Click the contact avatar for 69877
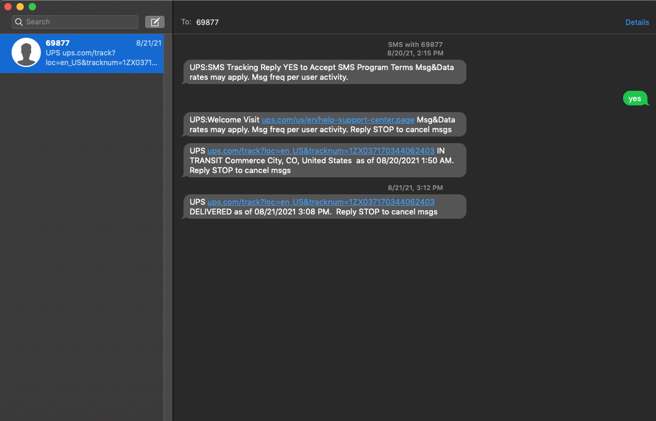 pyautogui.click(x=26, y=52)
